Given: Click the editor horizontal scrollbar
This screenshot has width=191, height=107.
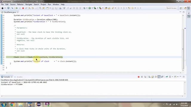Looking at the screenshot, I should (94, 73).
